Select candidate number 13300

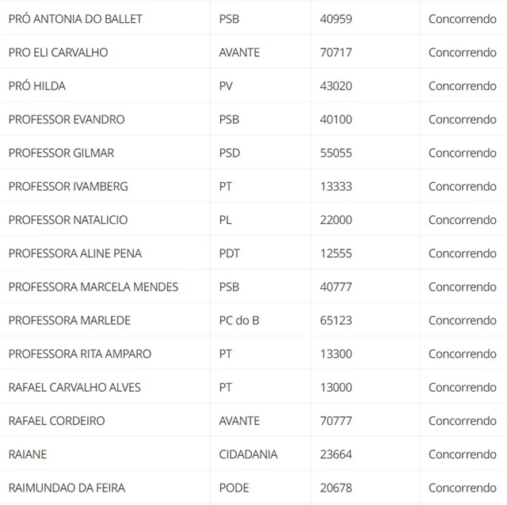coord(336,354)
